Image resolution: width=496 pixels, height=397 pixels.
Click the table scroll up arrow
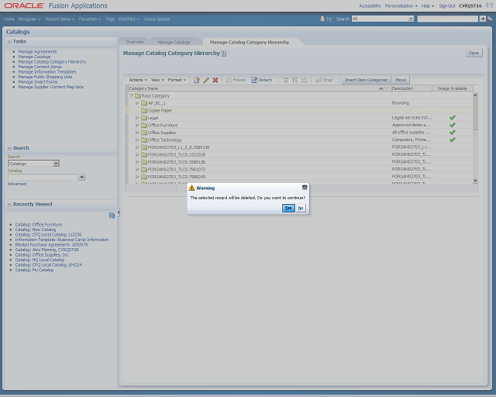click(475, 95)
